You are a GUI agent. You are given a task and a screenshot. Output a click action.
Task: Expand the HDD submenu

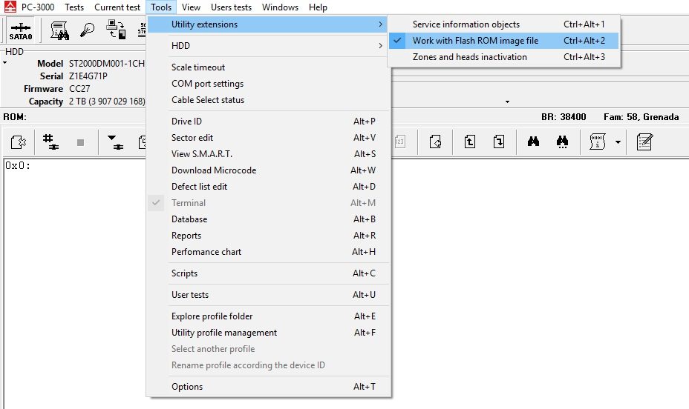269,46
